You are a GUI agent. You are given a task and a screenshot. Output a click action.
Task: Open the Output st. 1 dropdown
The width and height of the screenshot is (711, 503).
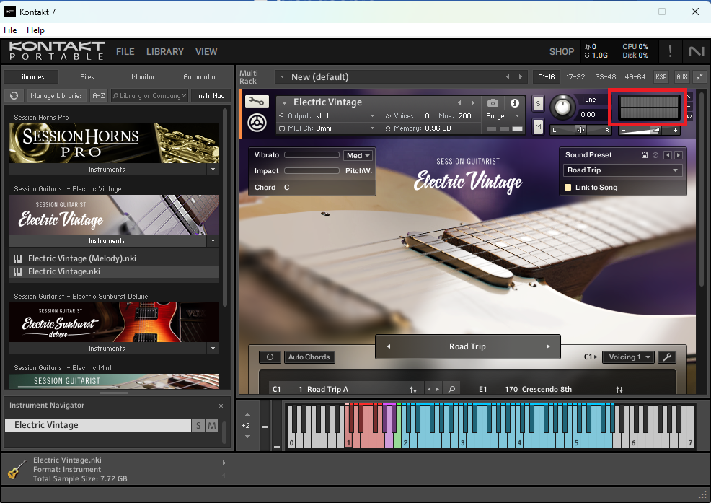(327, 116)
